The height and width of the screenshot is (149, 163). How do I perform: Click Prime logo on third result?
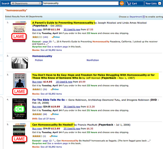(x=54, y=89)
